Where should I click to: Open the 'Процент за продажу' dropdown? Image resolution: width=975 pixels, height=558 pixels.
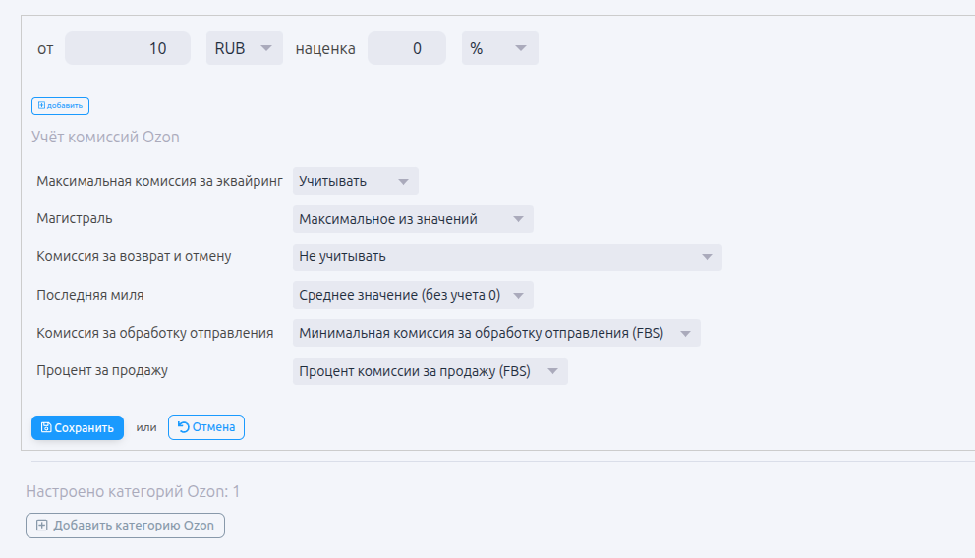pos(430,371)
